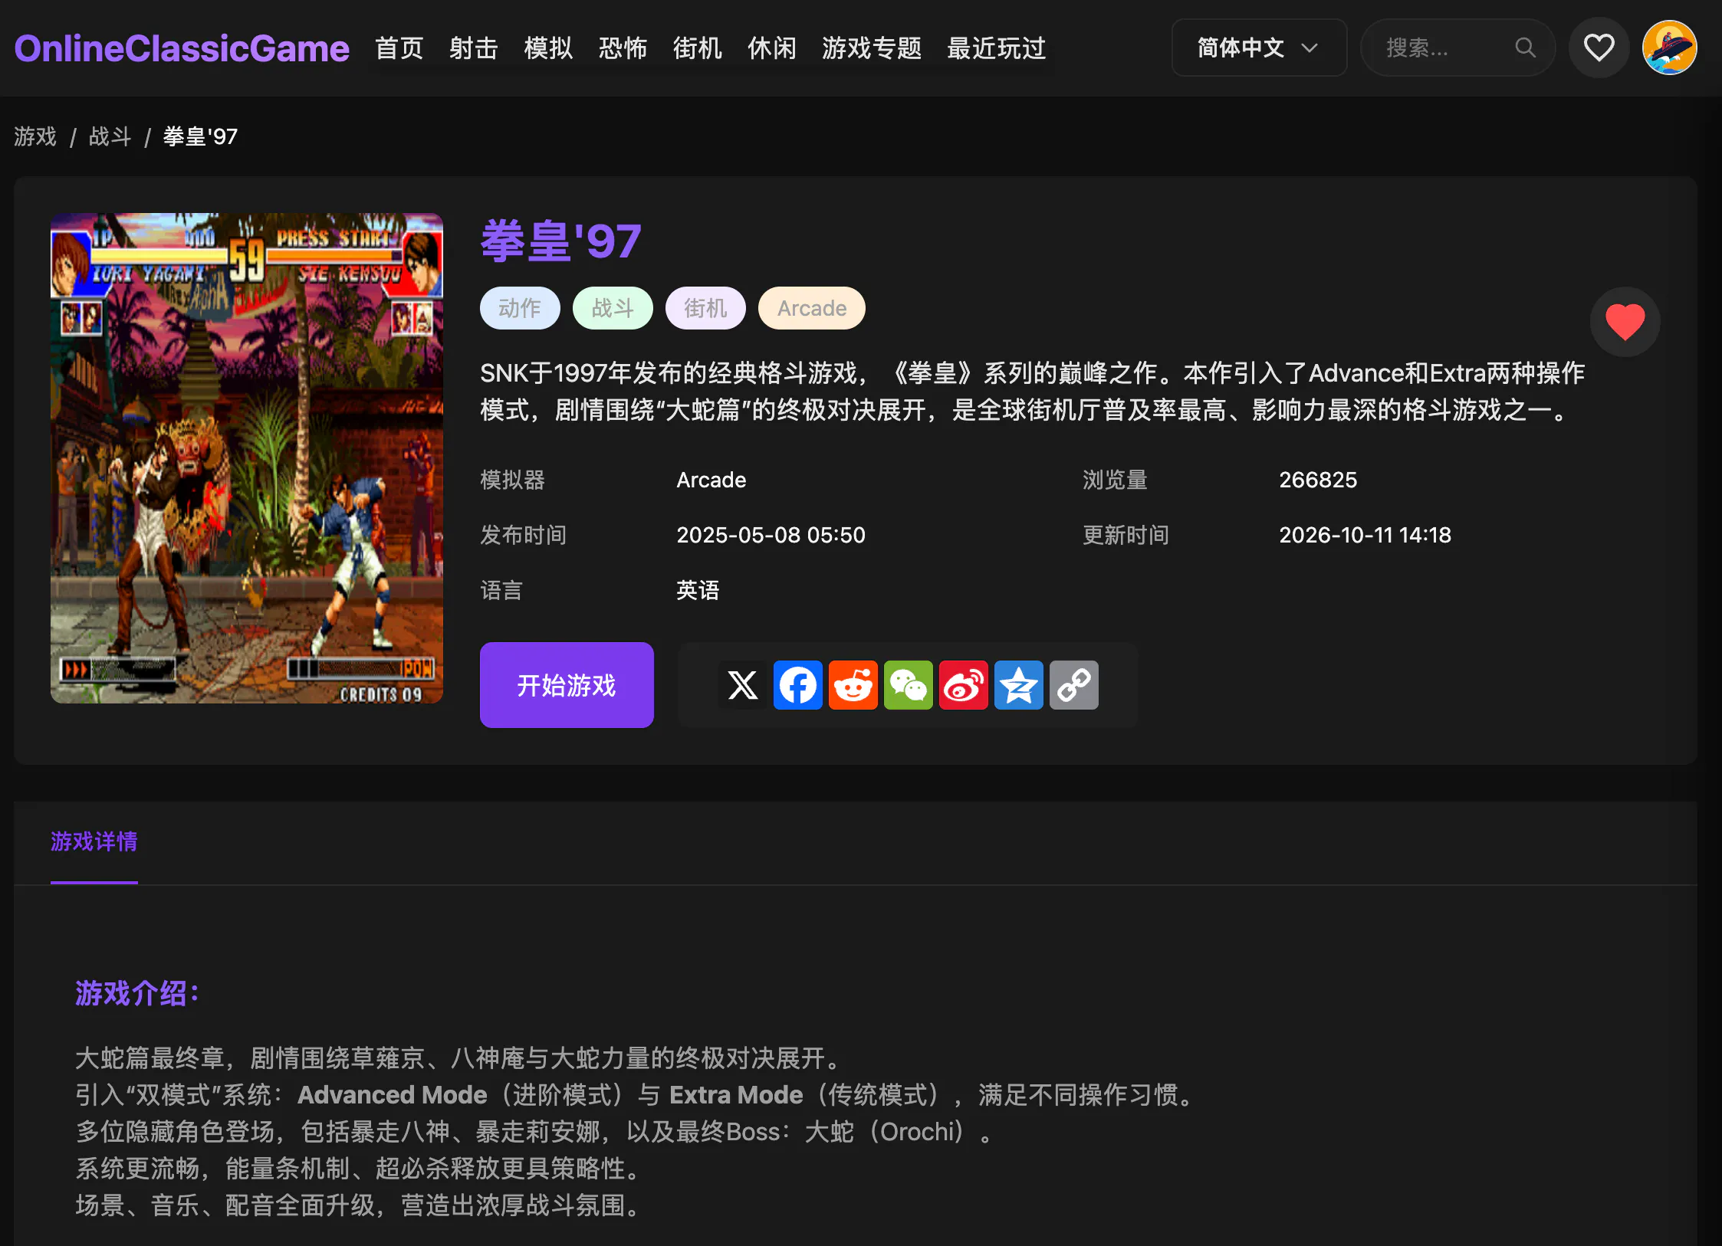The width and height of the screenshot is (1722, 1246).
Task: Toggle the red heart favorite for 拳皇'97
Action: click(1625, 322)
